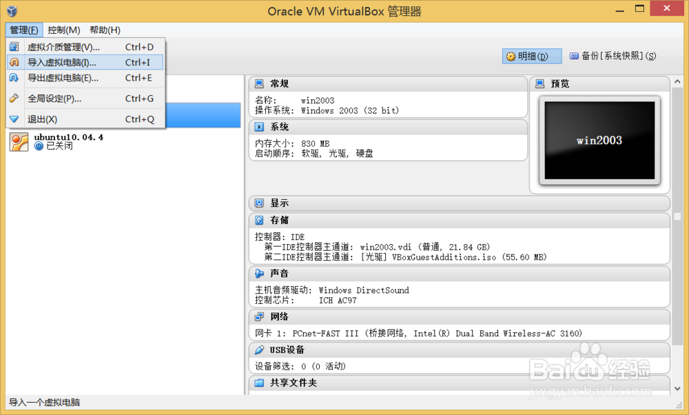Click the details pane vertical scrollbar thumb

point(677,216)
